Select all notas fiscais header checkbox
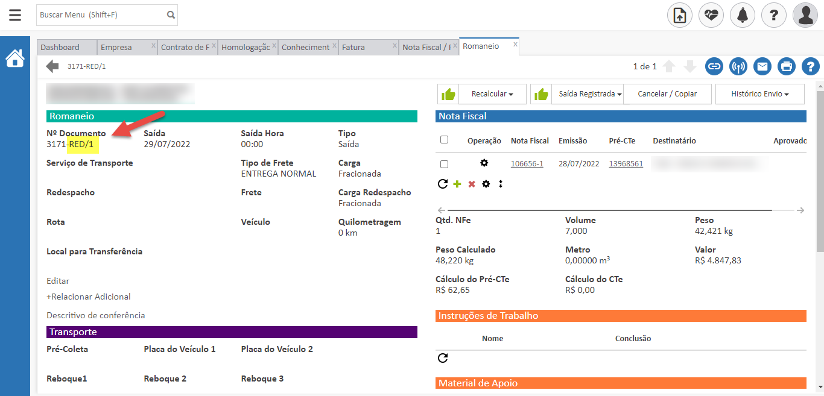The height and width of the screenshot is (396, 824). (x=445, y=140)
